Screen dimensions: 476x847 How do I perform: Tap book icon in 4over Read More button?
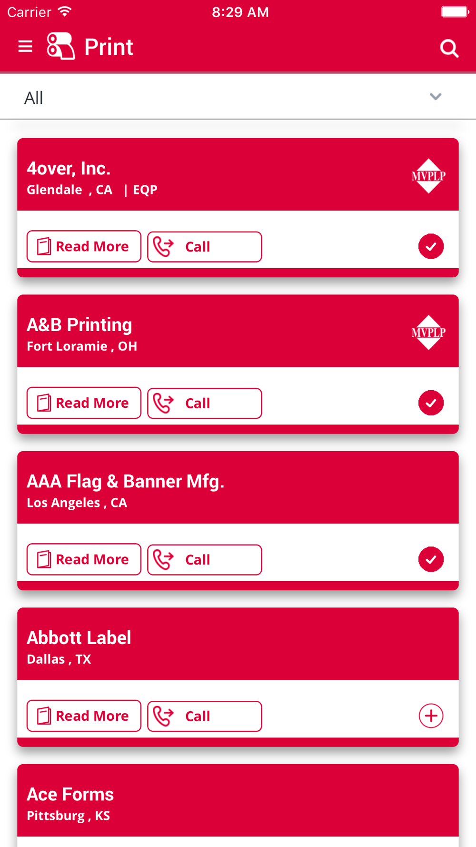(x=44, y=246)
